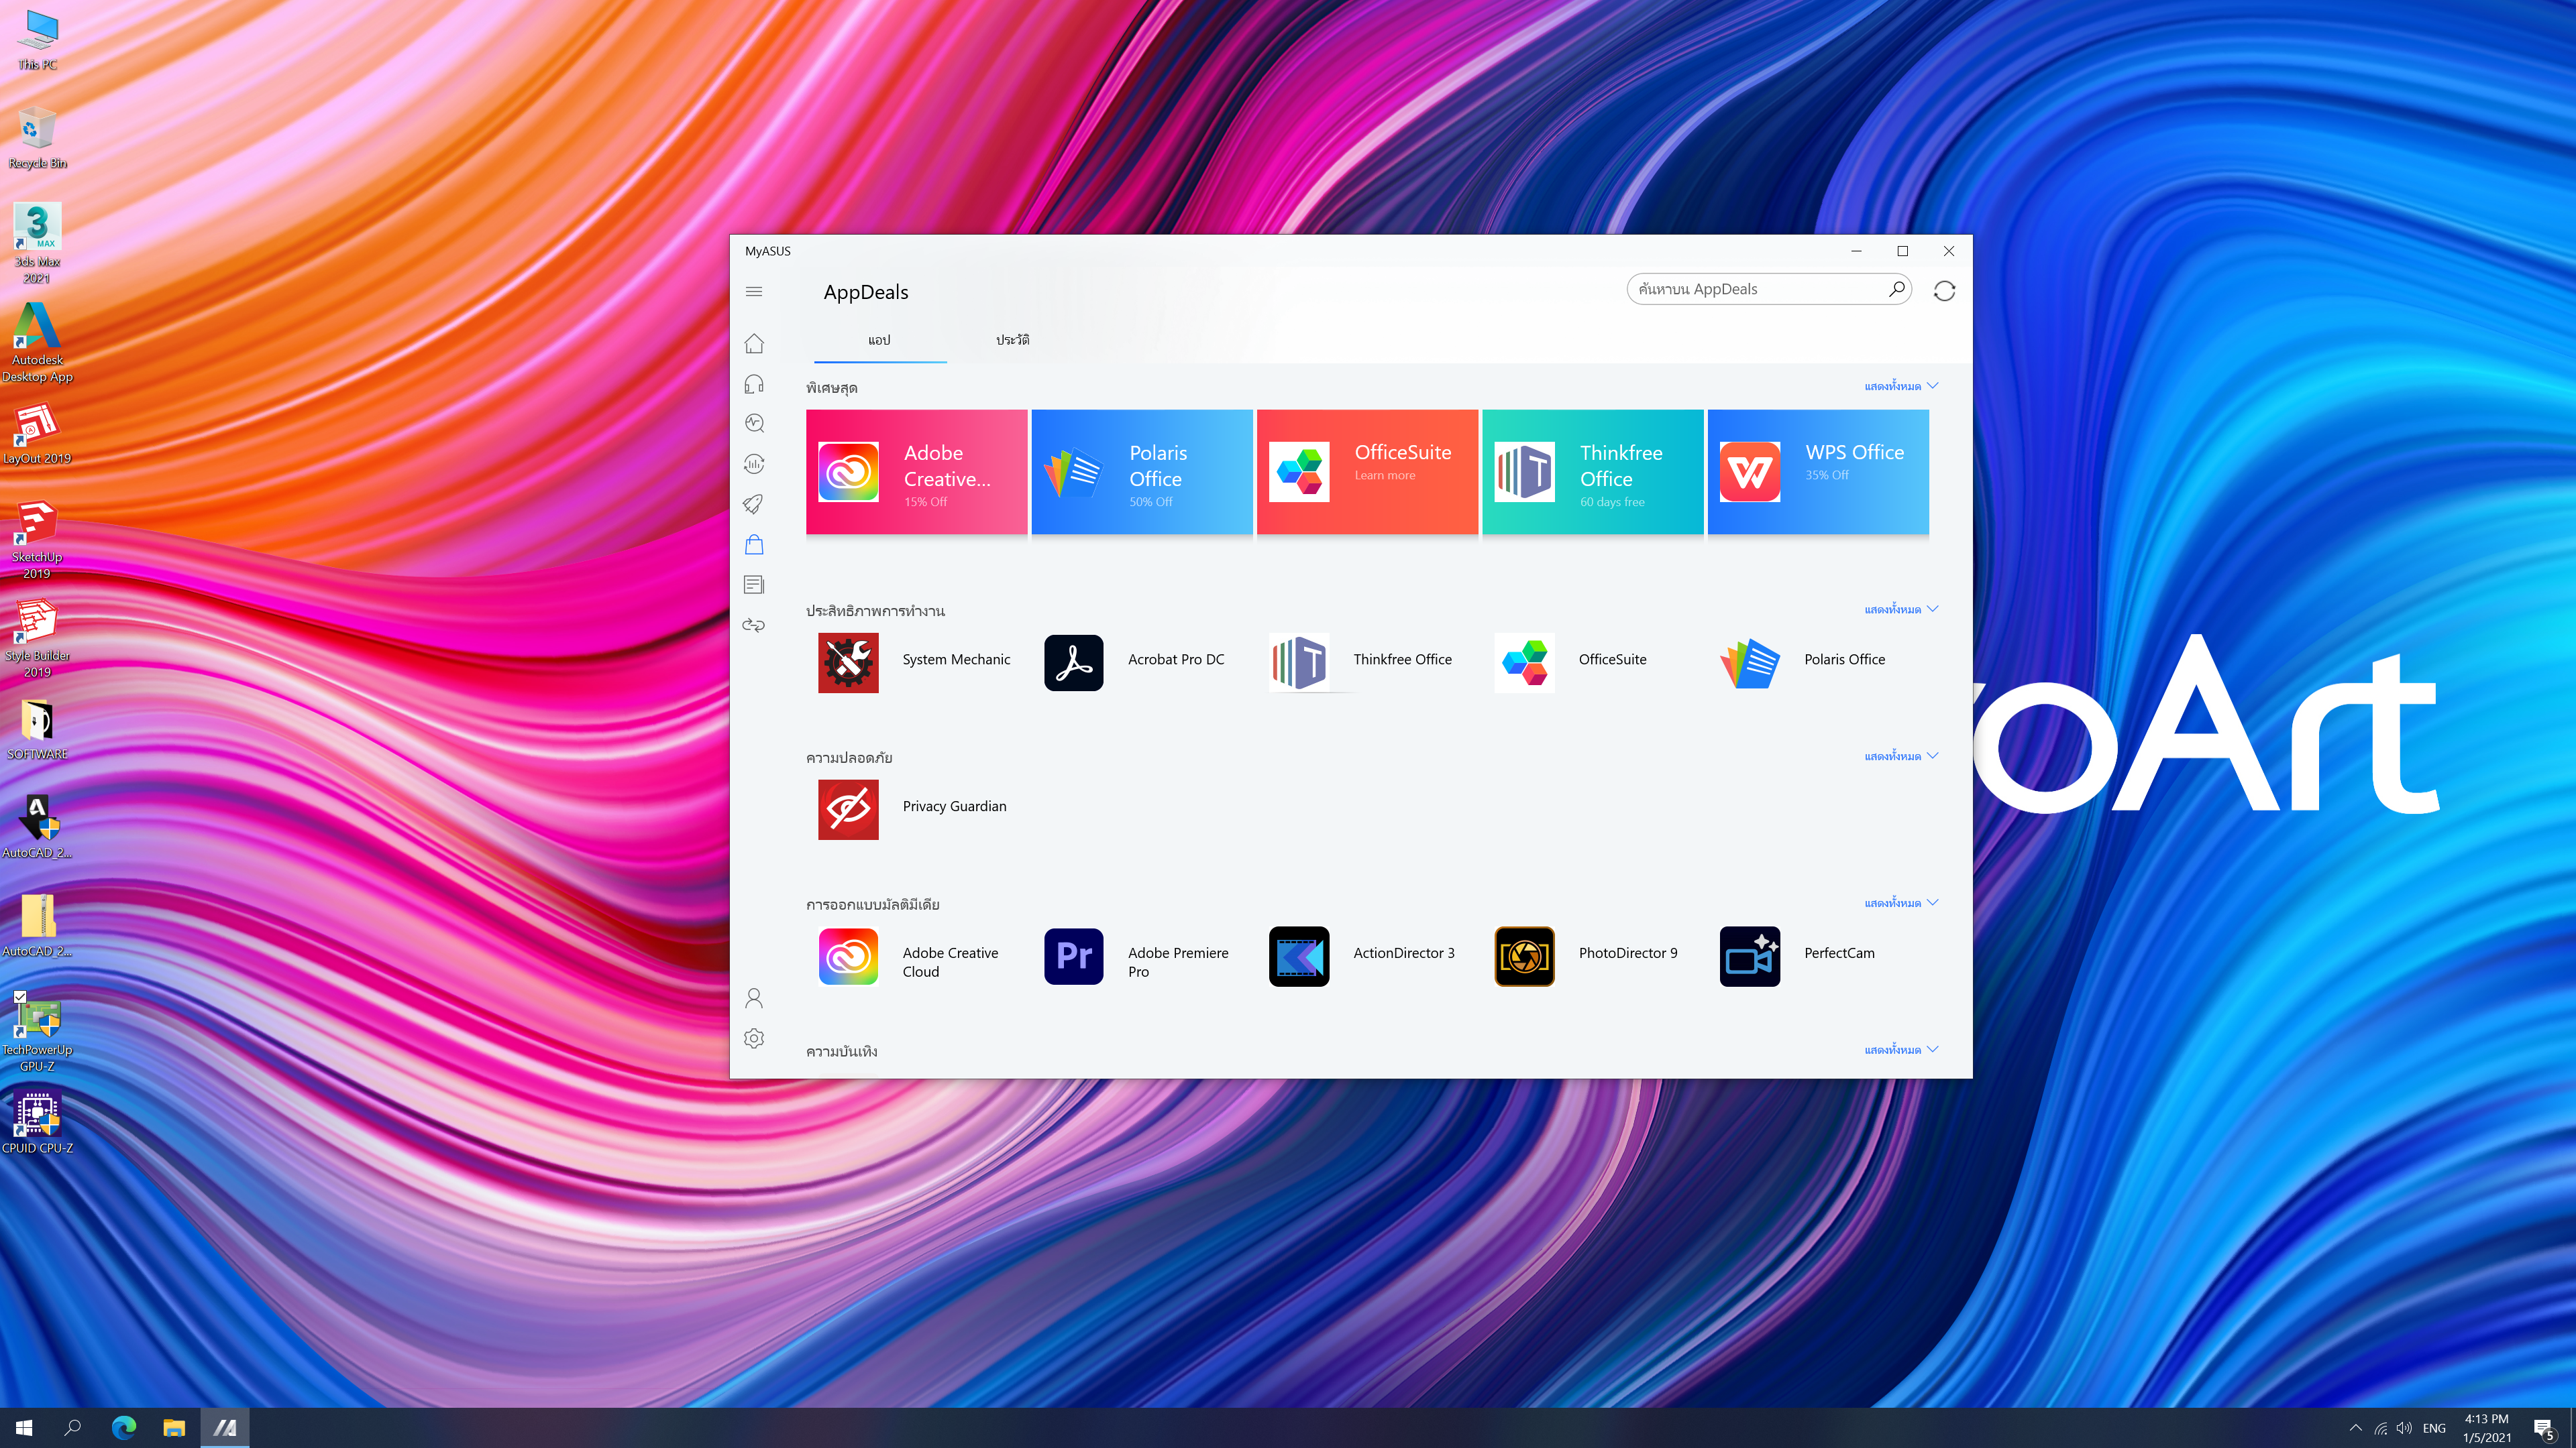
Task: Launch Microsoft Edge from taskbar
Action: click(x=123, y=1428)
